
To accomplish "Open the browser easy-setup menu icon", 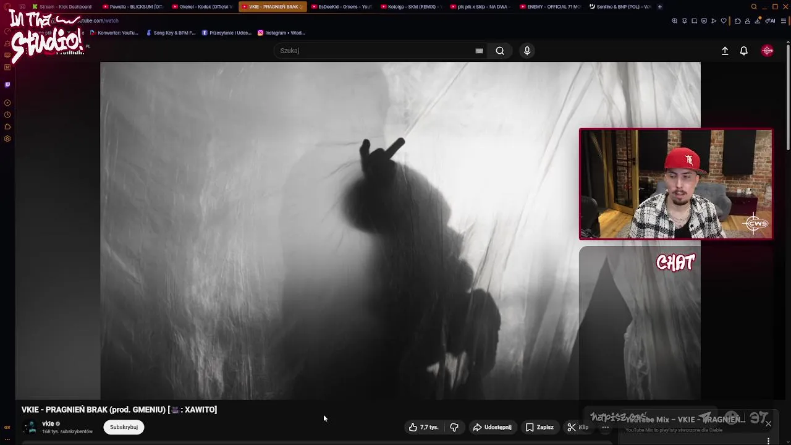I will click(784, 21).
